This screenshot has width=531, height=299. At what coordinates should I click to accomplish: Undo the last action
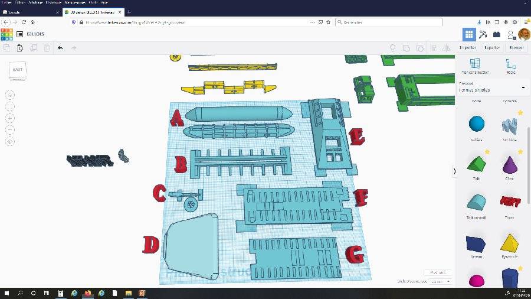point(60,48)
